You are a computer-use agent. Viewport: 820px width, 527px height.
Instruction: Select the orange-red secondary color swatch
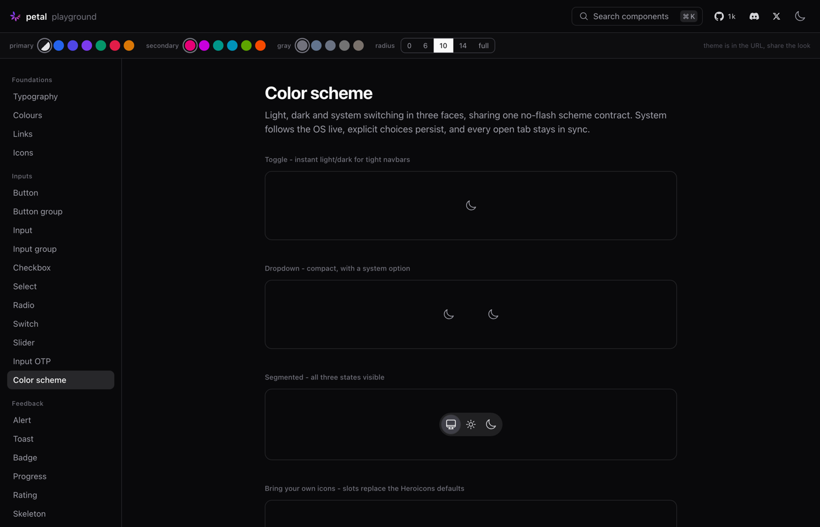click(x=260, y=46)
